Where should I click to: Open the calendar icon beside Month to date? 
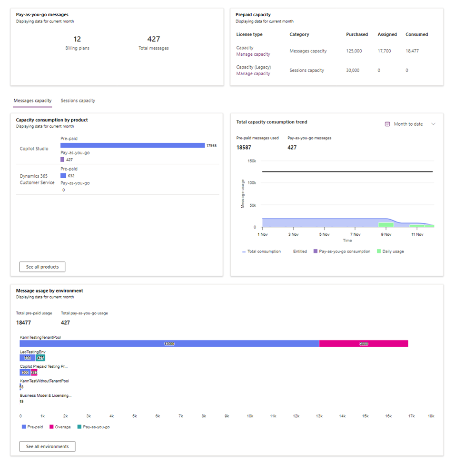coord(387,124)
